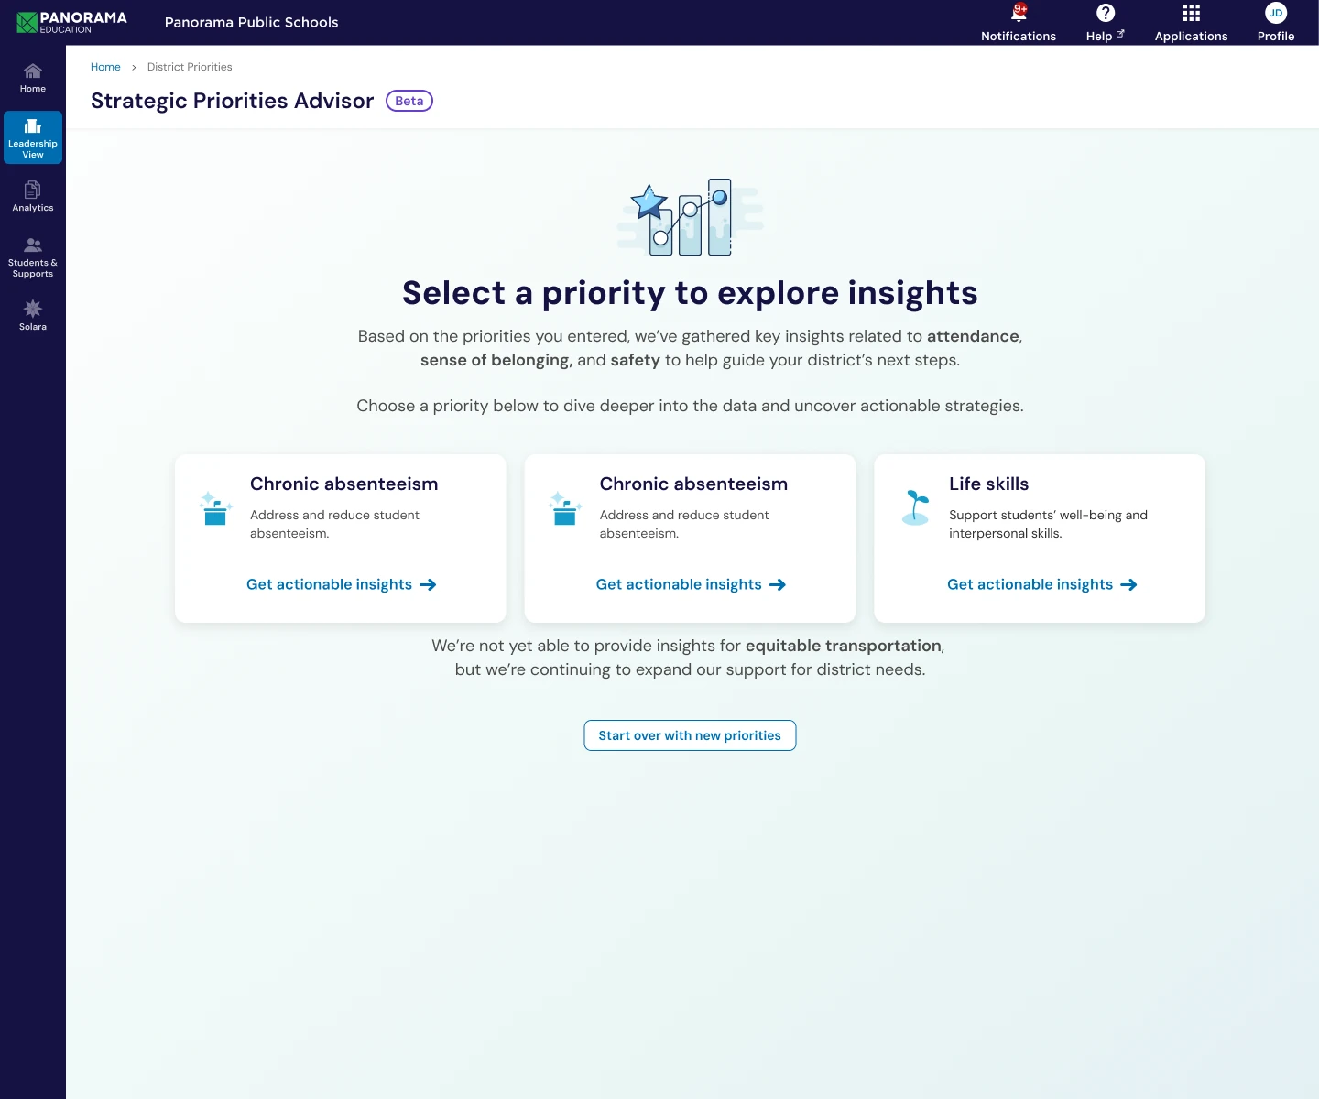Click Start over with new priorities button
This screenshot has height=1099, width=1319.
(x=690, y=735)
